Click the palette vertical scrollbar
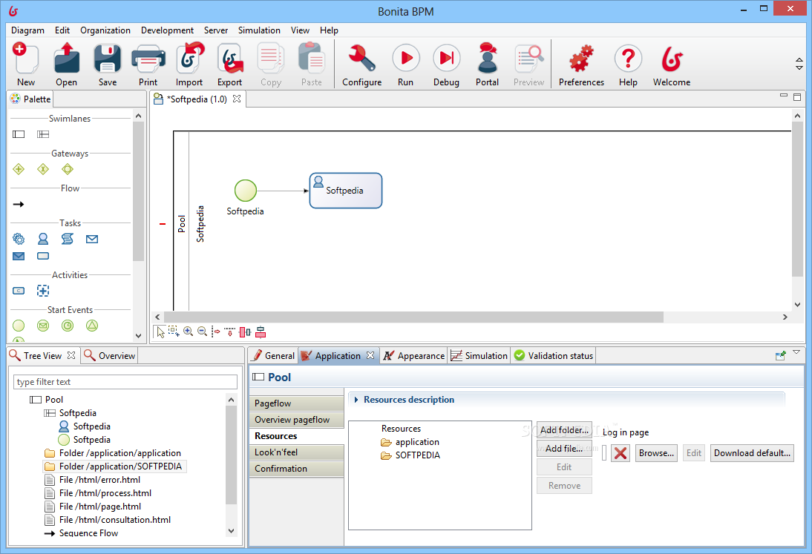 pos(138,191)
